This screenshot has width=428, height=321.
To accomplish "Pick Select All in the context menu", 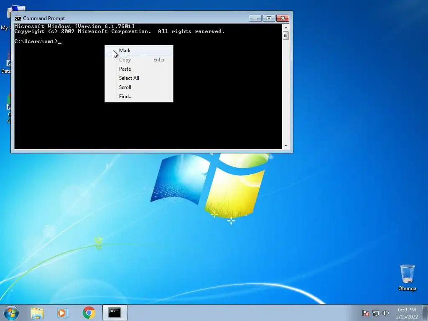I will pyautogui.click(x=139, y=78).
